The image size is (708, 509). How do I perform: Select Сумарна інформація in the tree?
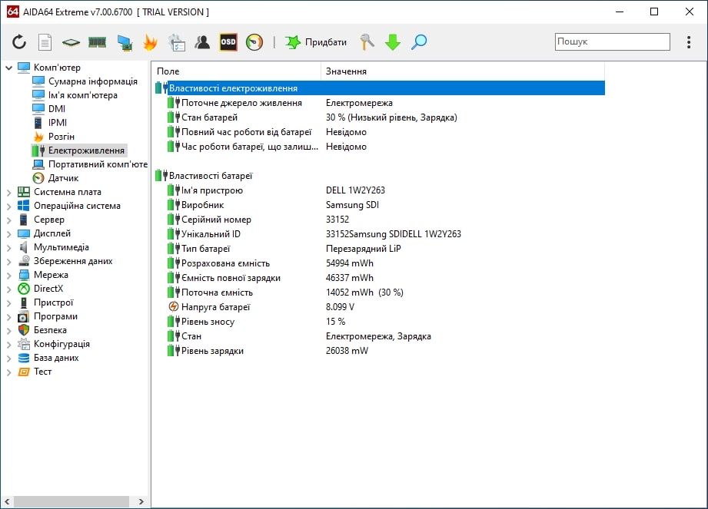pyautogui.click(x=92, y=81)
